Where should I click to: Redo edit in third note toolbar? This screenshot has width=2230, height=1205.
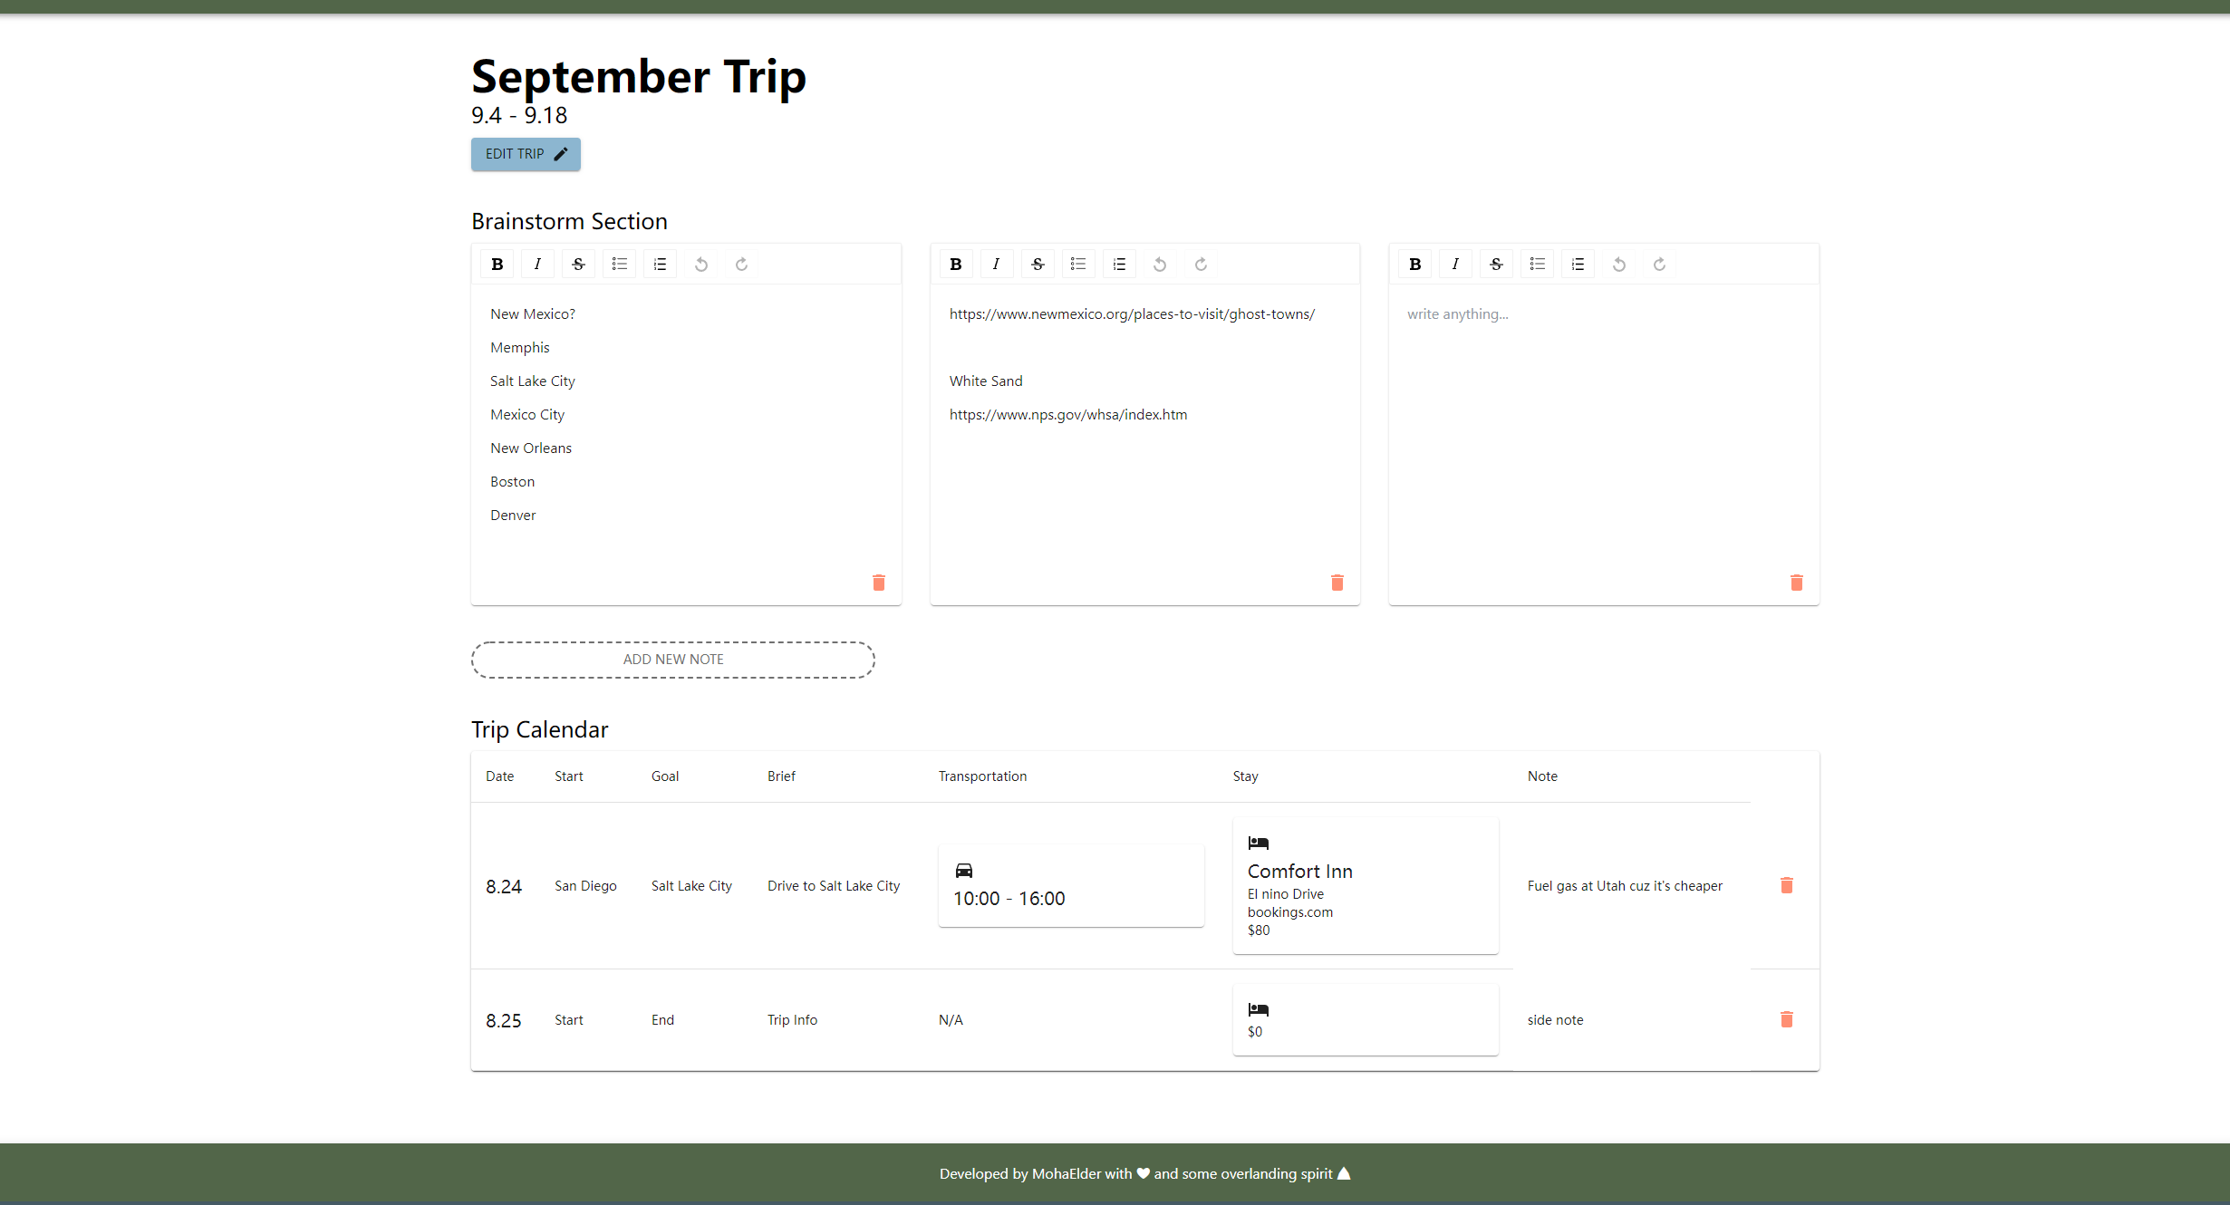1659,264
